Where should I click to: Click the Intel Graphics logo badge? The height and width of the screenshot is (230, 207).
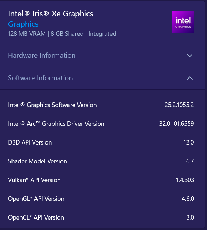point(183,22)
